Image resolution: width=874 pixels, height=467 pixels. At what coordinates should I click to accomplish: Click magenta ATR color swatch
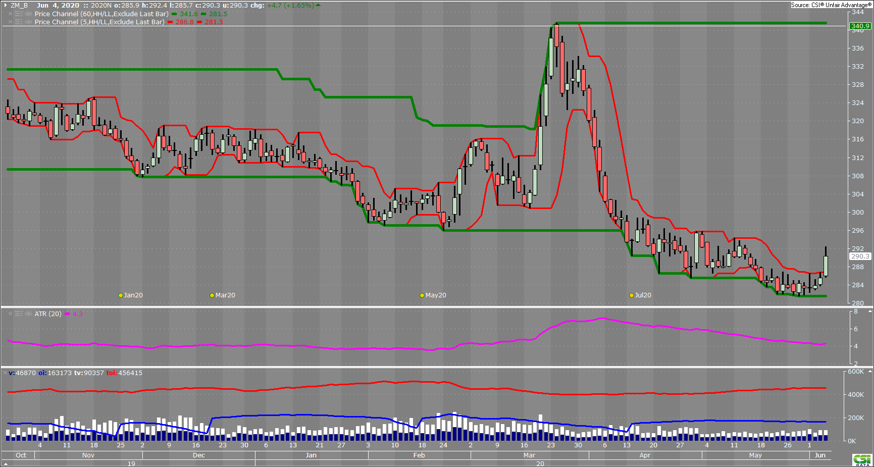[67, 314]
